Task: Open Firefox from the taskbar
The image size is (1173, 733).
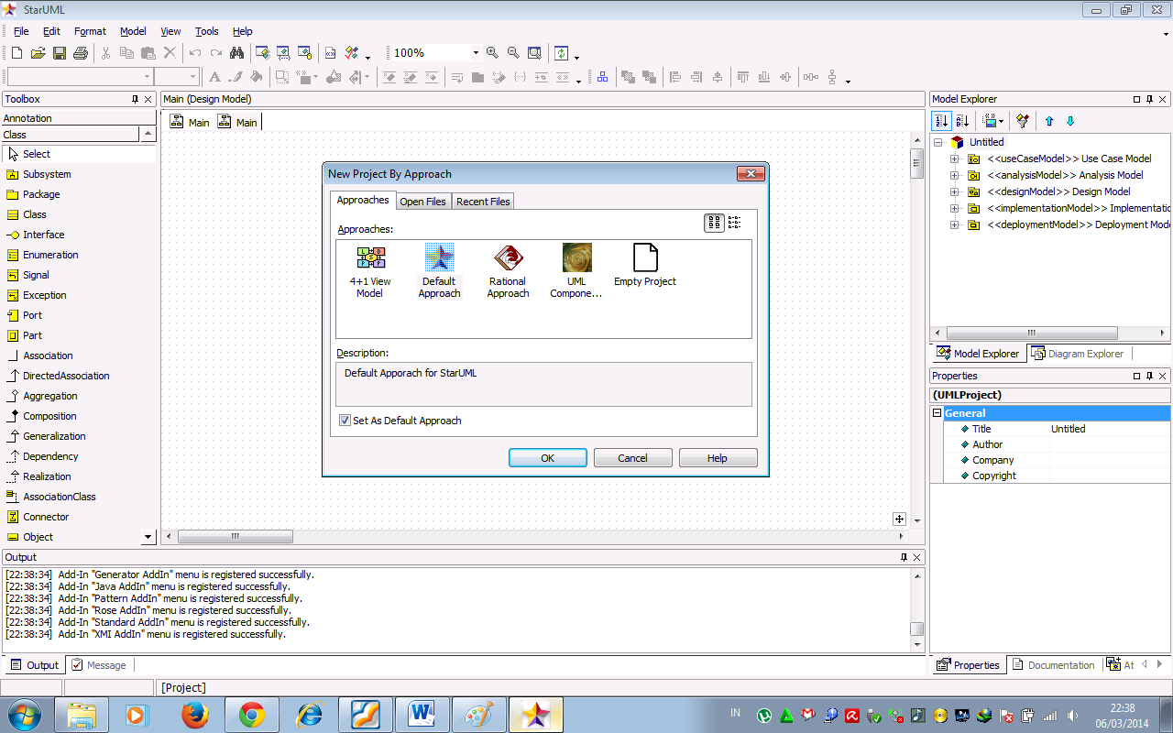Action: [x=194, y=715]
